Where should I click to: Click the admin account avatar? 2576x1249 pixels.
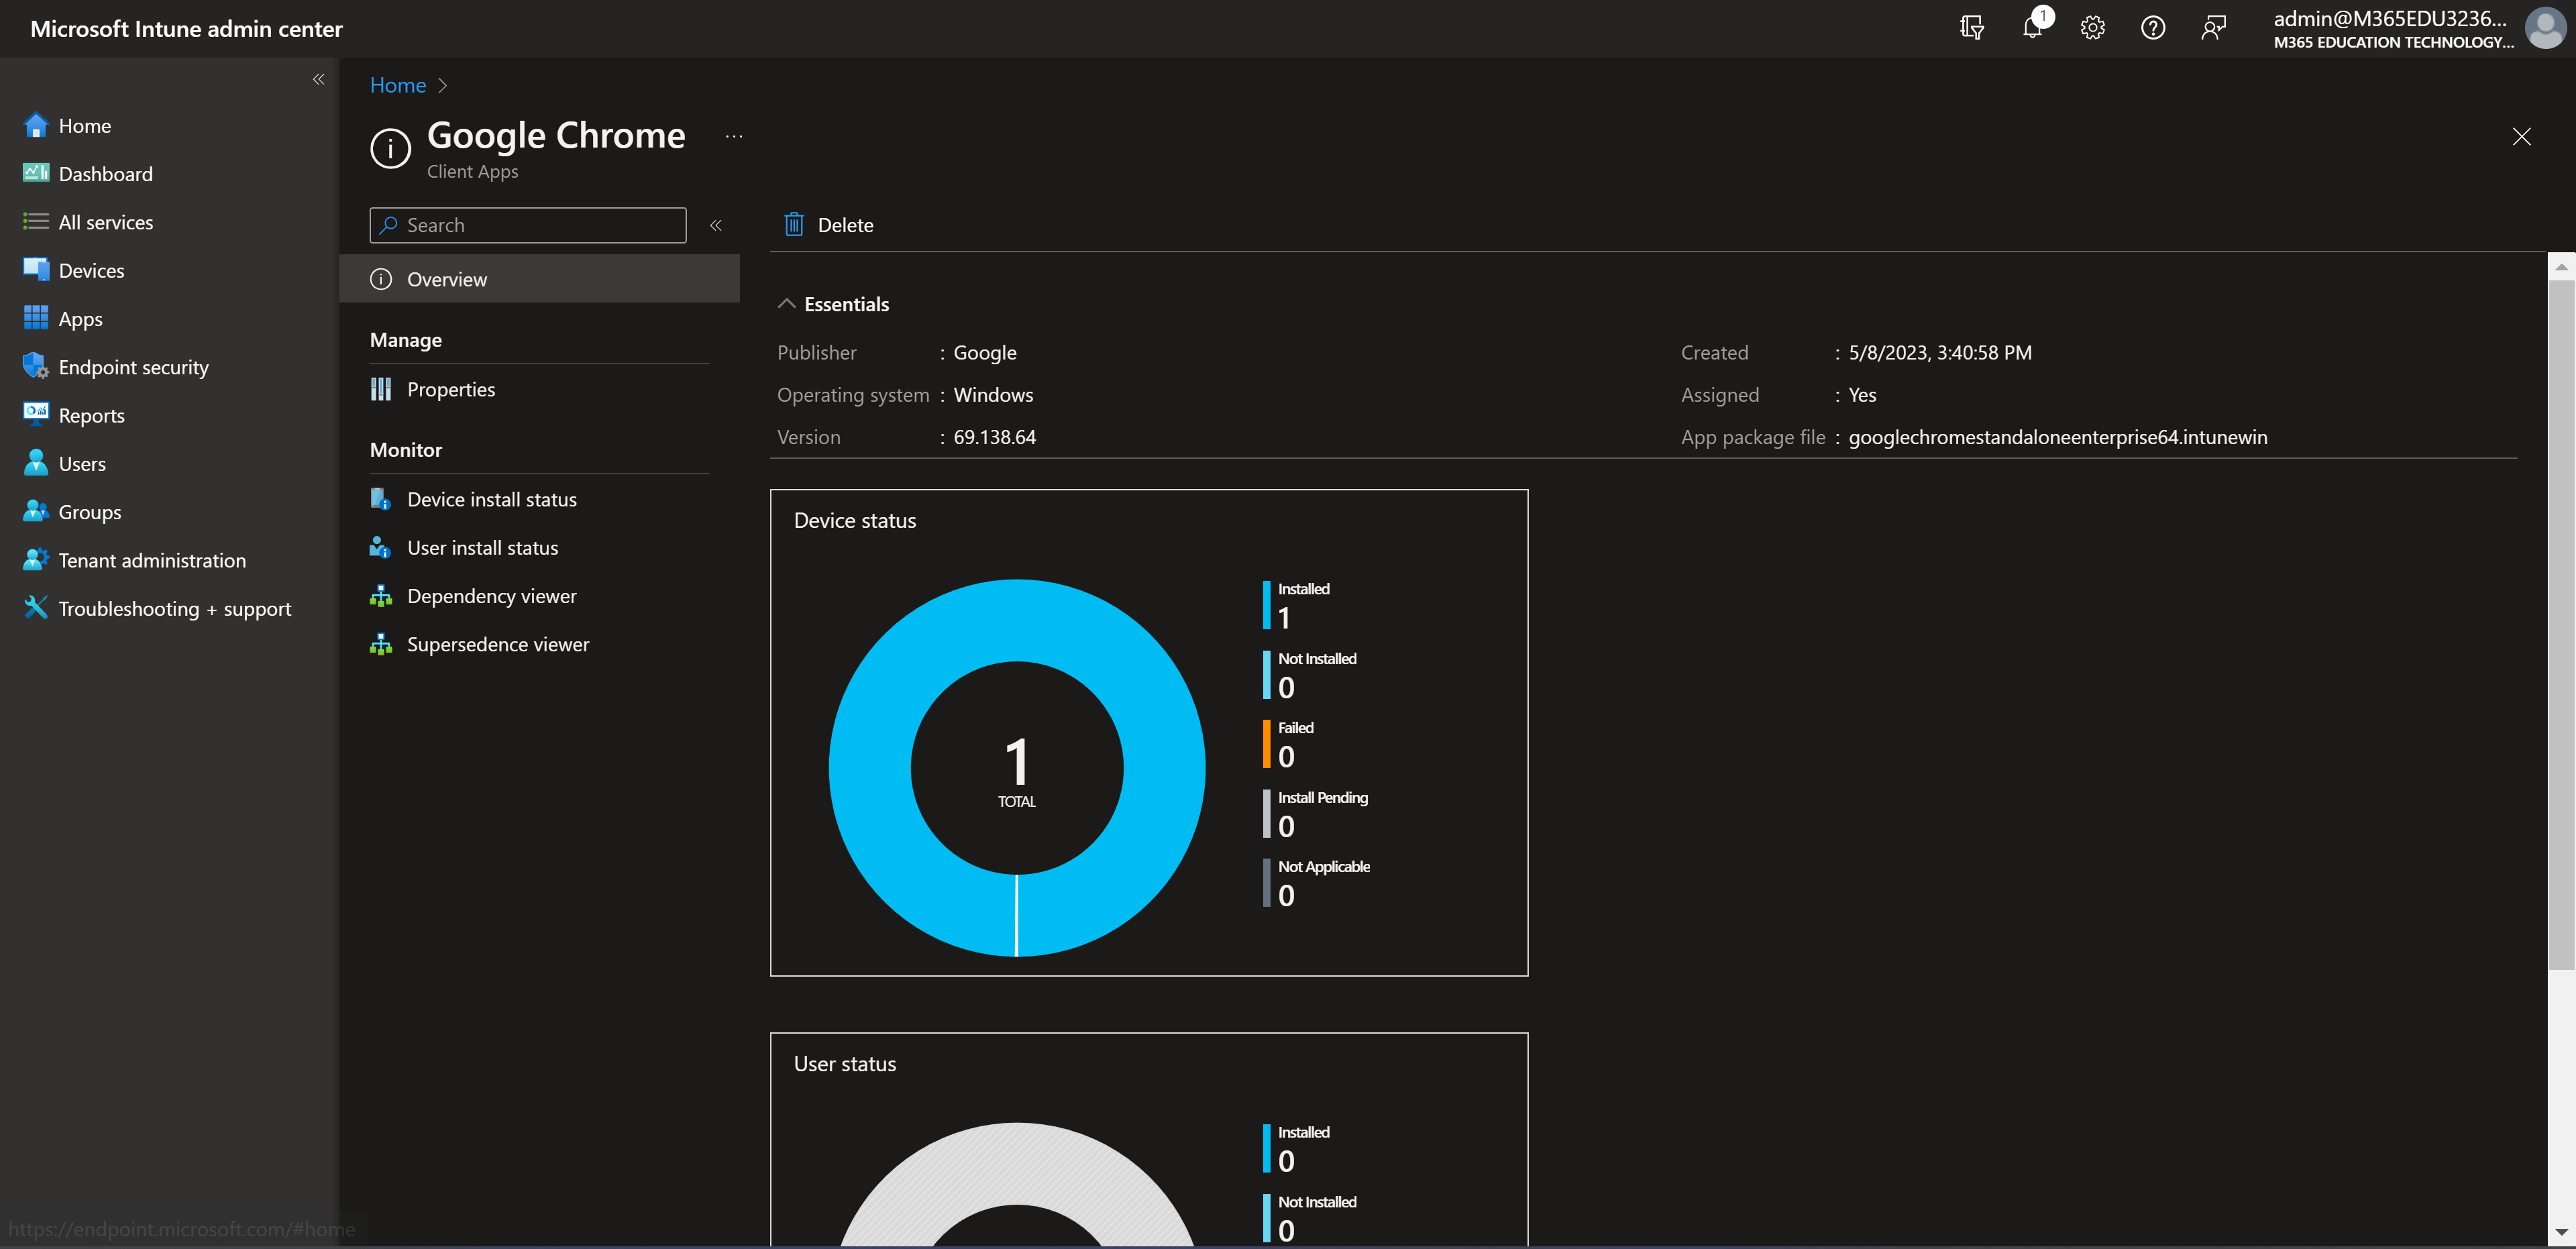(x=2545, y=28)
